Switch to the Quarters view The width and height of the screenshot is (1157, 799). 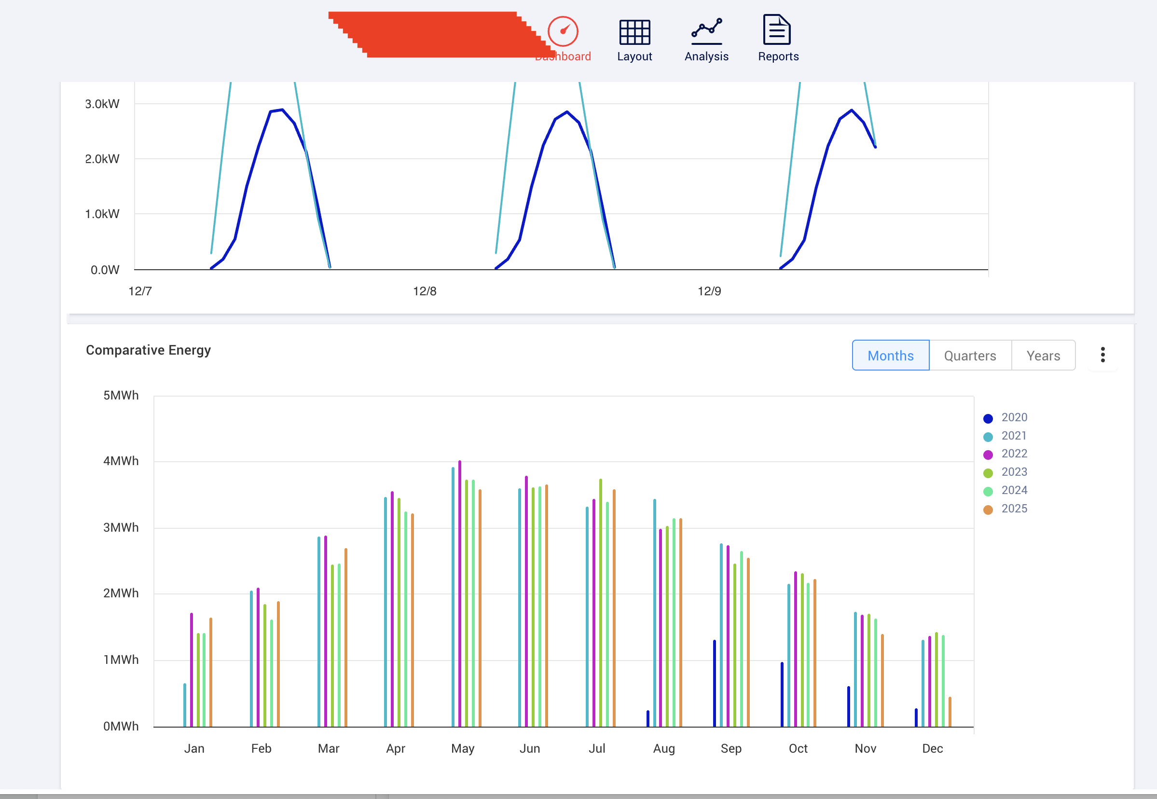970,356
